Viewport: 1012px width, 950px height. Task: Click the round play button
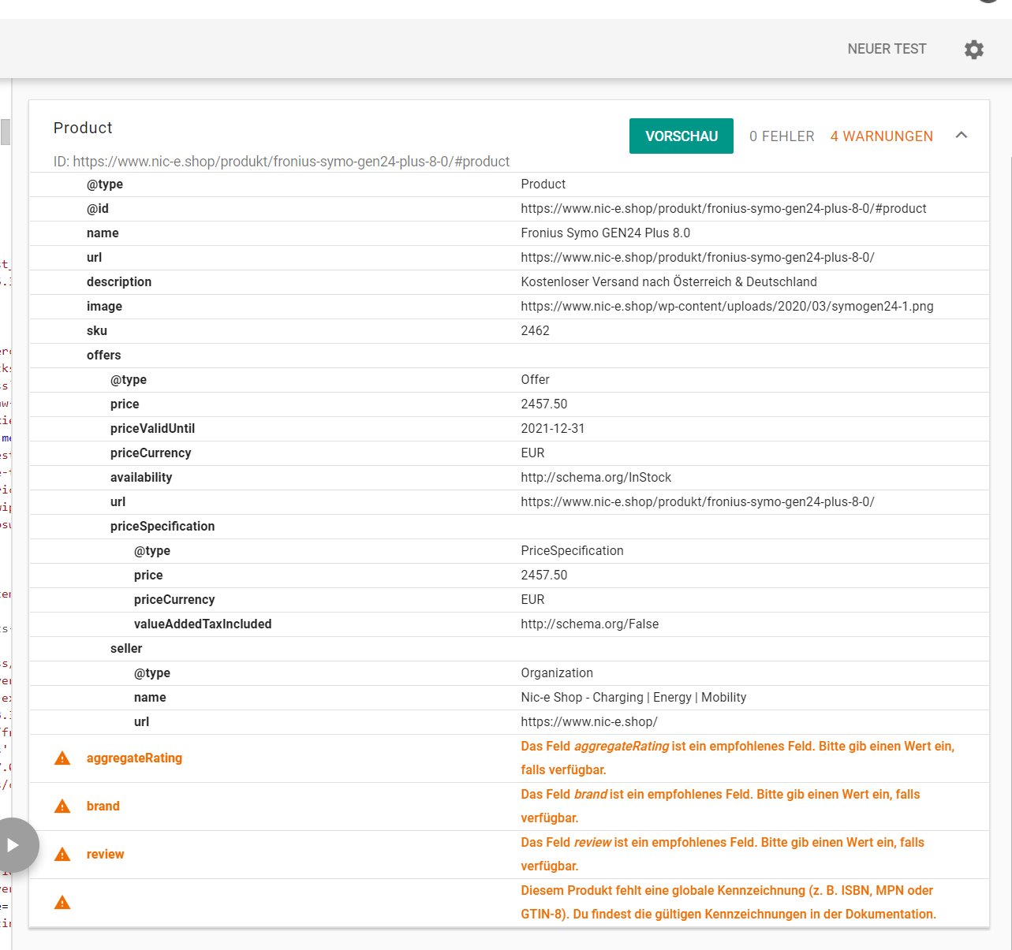pos(13,845)
